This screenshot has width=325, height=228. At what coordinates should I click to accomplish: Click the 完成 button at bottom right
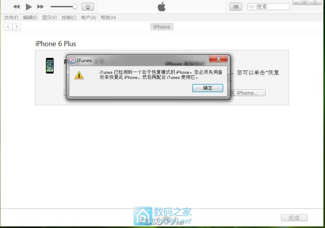coord(294,218)
